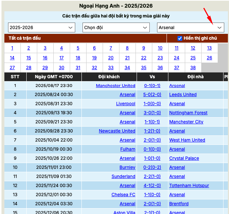This screenshot has width=229, height=214.
Task: Go to round 17
Action: pyautogui.click(x=61, y=58)
